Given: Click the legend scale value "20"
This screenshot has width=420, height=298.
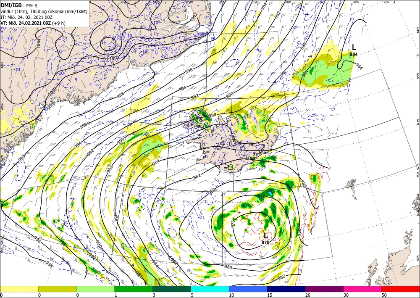Looking at the screenshot, I should [308, 295].
